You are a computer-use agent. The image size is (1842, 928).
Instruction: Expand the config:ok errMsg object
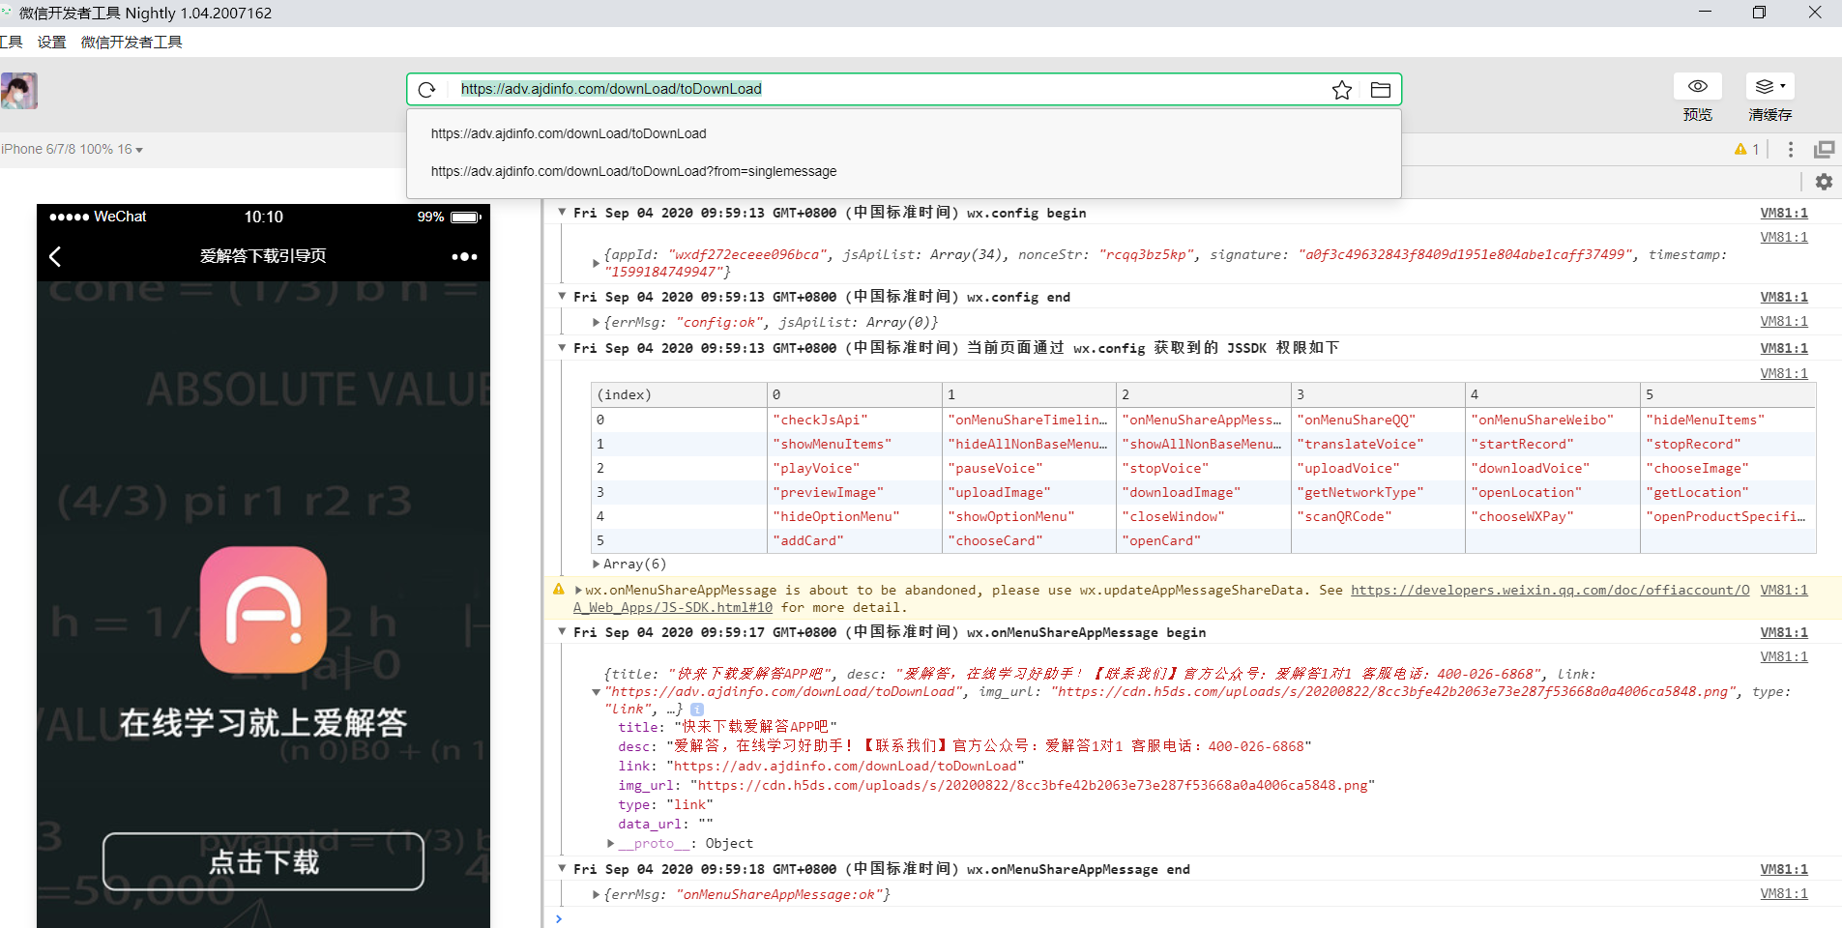coord(596,322)
